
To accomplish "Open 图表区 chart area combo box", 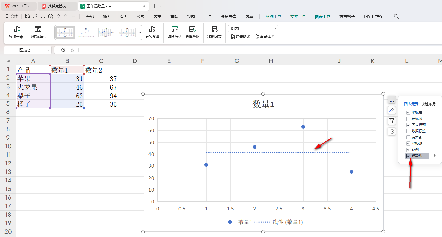I will click(x=253, y=29).
